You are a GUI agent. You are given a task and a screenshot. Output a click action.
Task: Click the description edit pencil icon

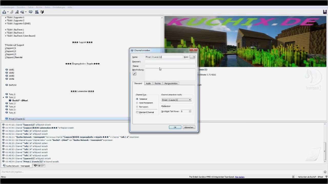[135, 74]
